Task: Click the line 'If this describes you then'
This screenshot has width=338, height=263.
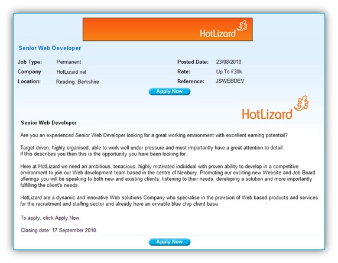Action: [103, 154]
